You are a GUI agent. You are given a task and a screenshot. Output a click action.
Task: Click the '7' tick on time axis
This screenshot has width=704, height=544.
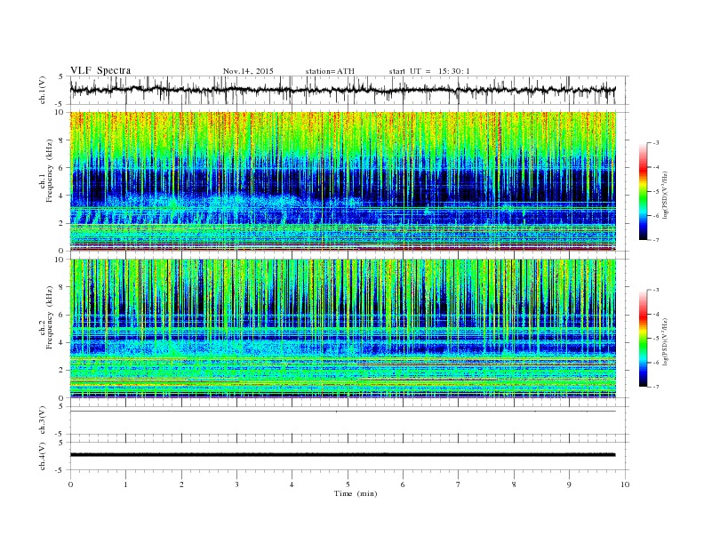coord(459,484)
